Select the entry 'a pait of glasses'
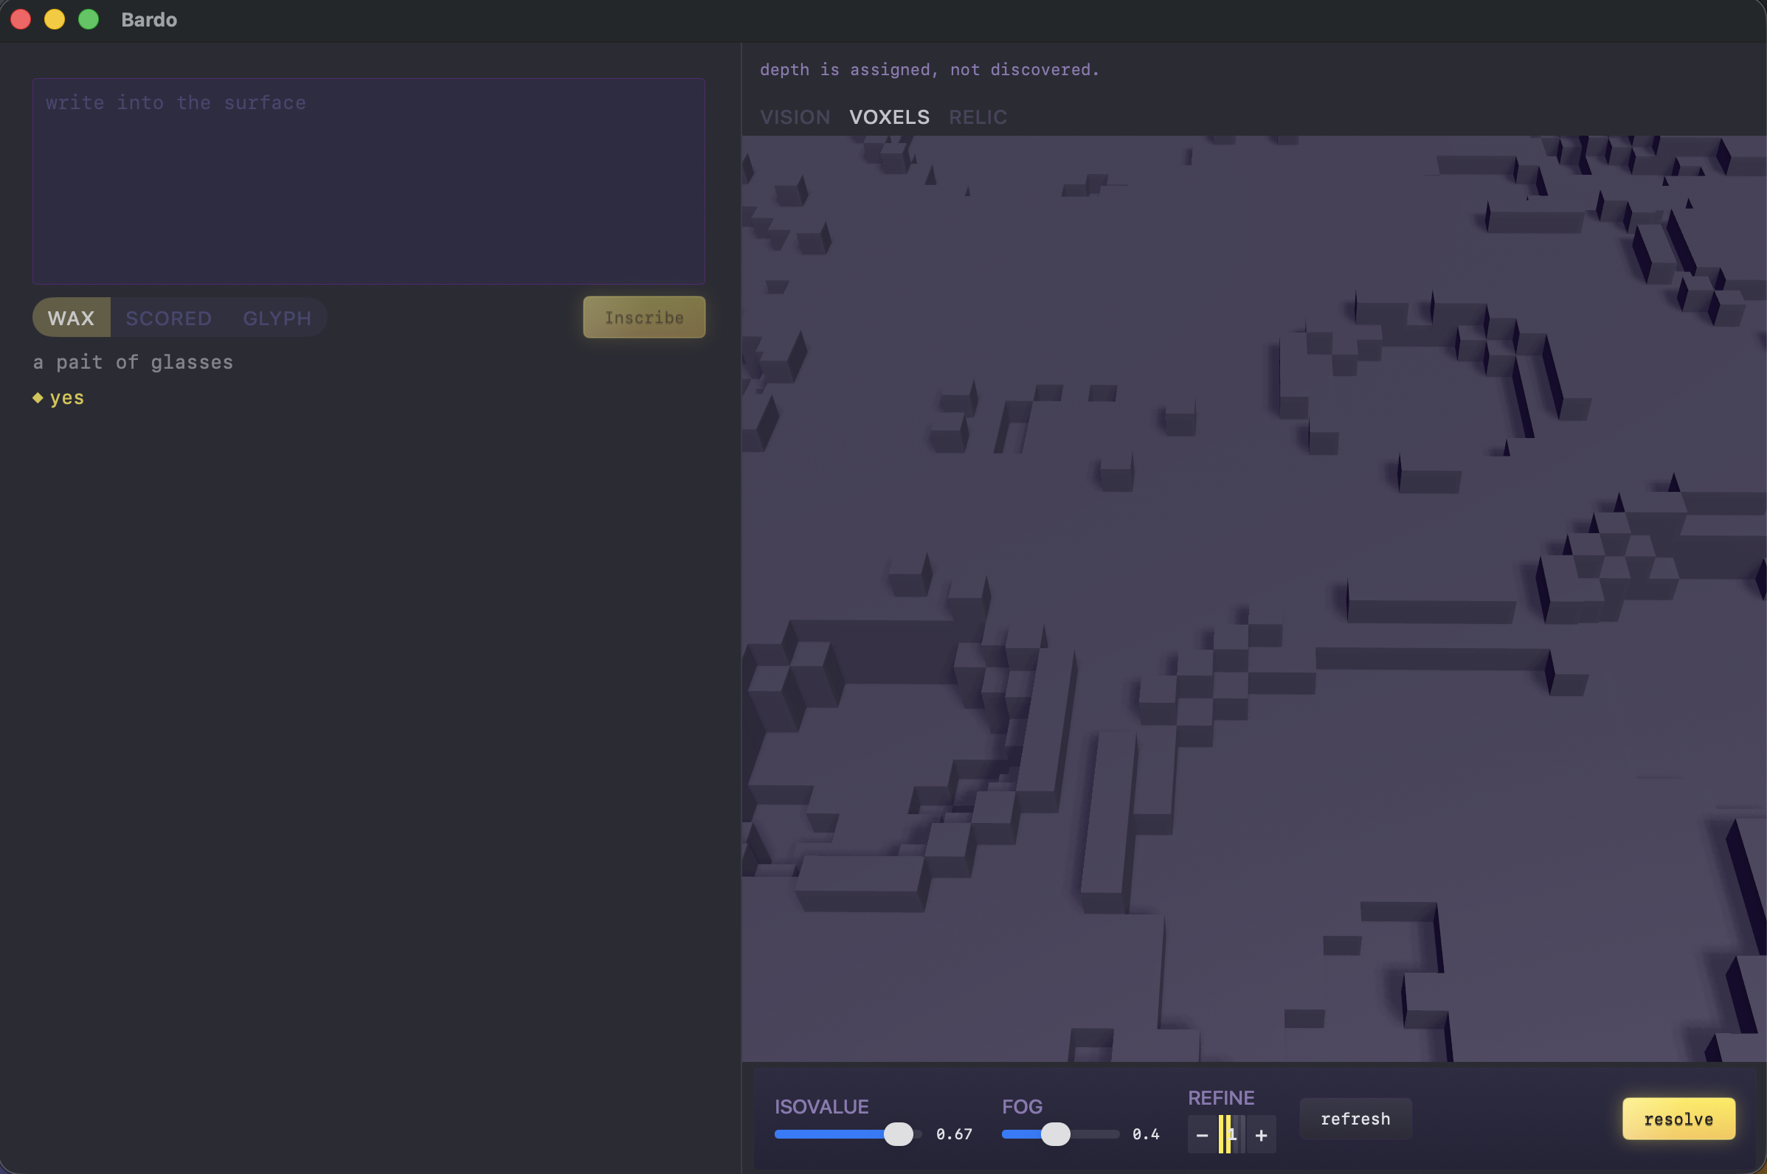 tap(132, 361)
